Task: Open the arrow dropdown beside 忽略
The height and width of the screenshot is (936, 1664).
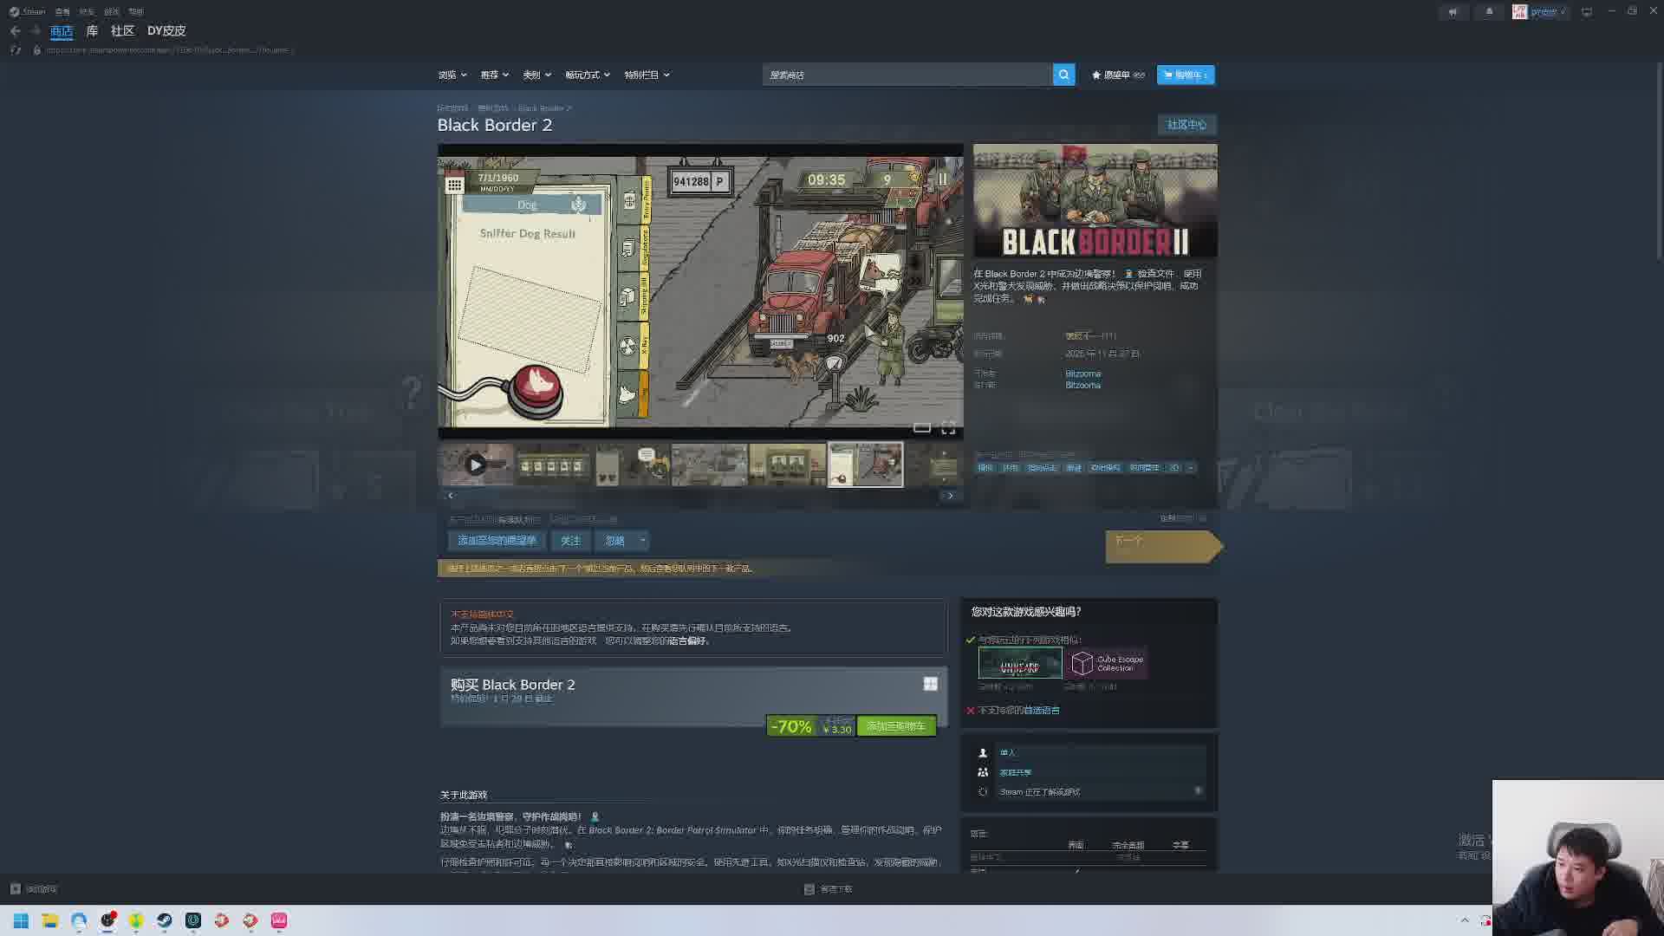Action: (x=642, y=541)
